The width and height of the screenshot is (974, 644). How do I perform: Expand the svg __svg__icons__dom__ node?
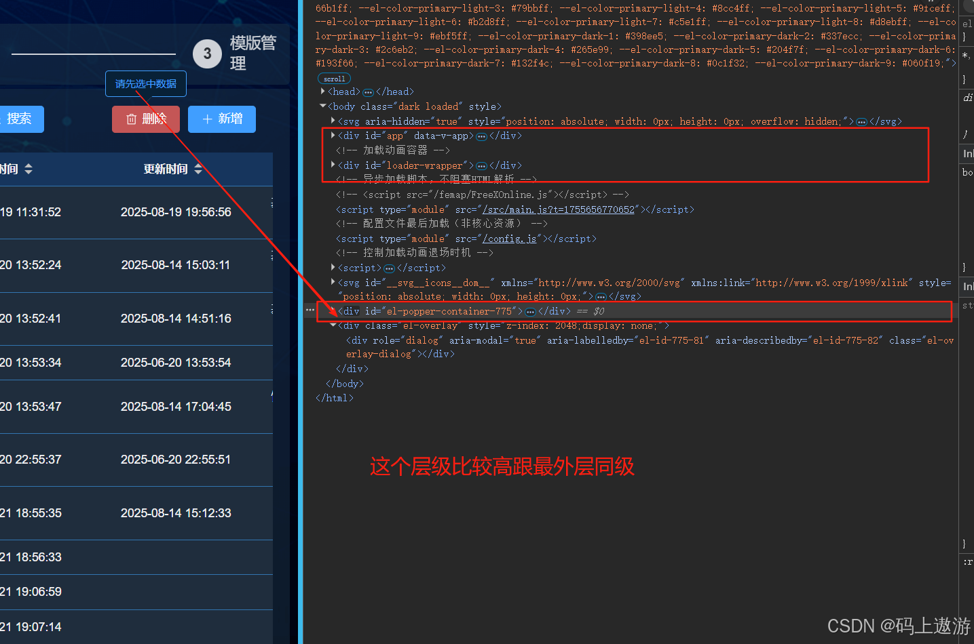tap(333, 282)
